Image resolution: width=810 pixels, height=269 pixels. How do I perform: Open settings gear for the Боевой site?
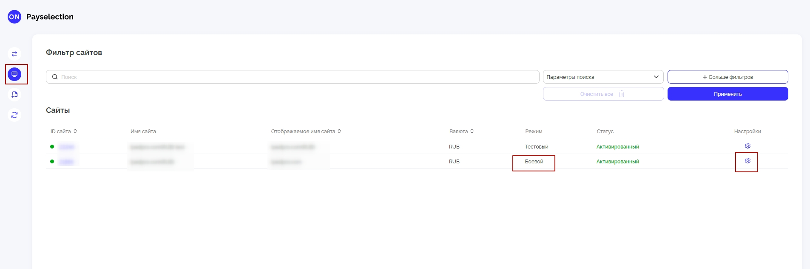[747, 161]
